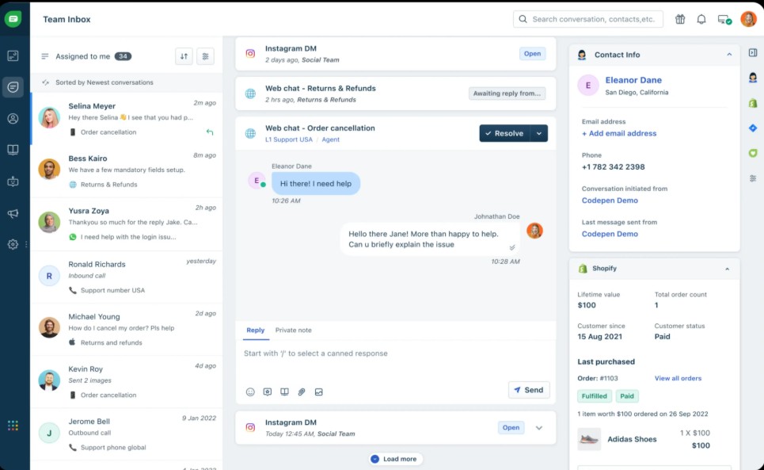Open the gift icon in header

pyautogui.click(x=680, y=19)
